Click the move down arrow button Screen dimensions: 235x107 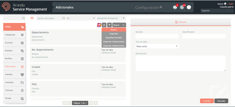pos(109,25)
